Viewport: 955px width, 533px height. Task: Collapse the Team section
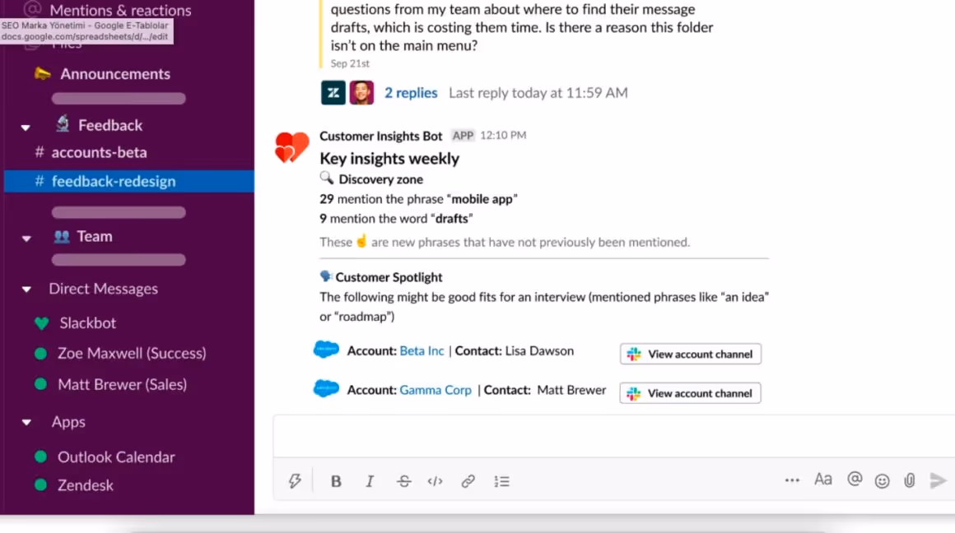26,239
